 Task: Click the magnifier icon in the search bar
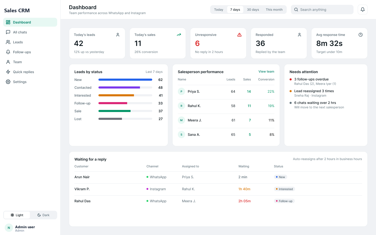point(296,10)
